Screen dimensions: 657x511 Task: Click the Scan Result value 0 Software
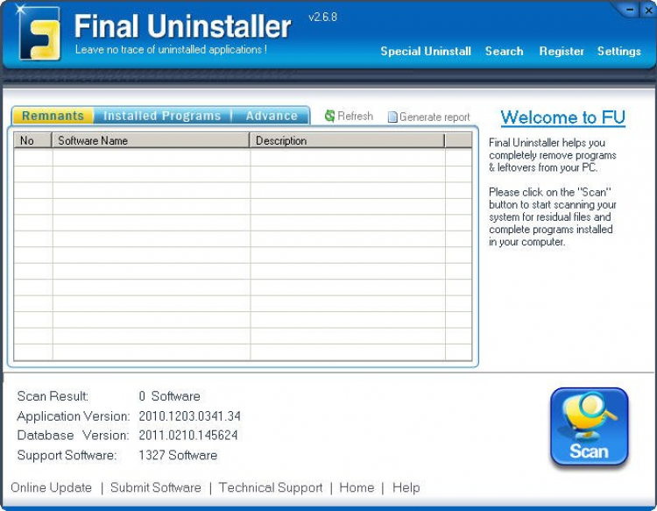click(169, 395)
